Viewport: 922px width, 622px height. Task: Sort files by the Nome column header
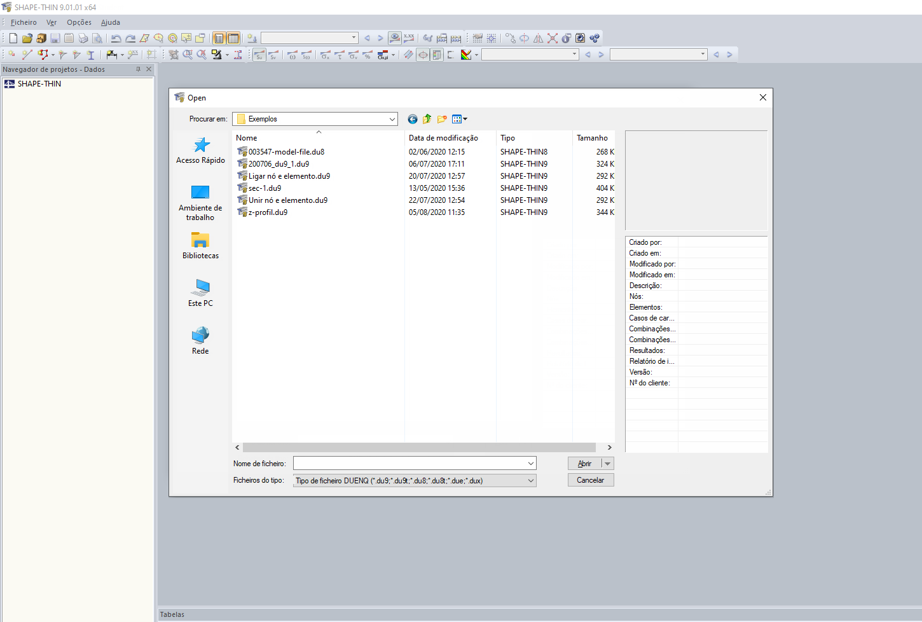point(319,138)
